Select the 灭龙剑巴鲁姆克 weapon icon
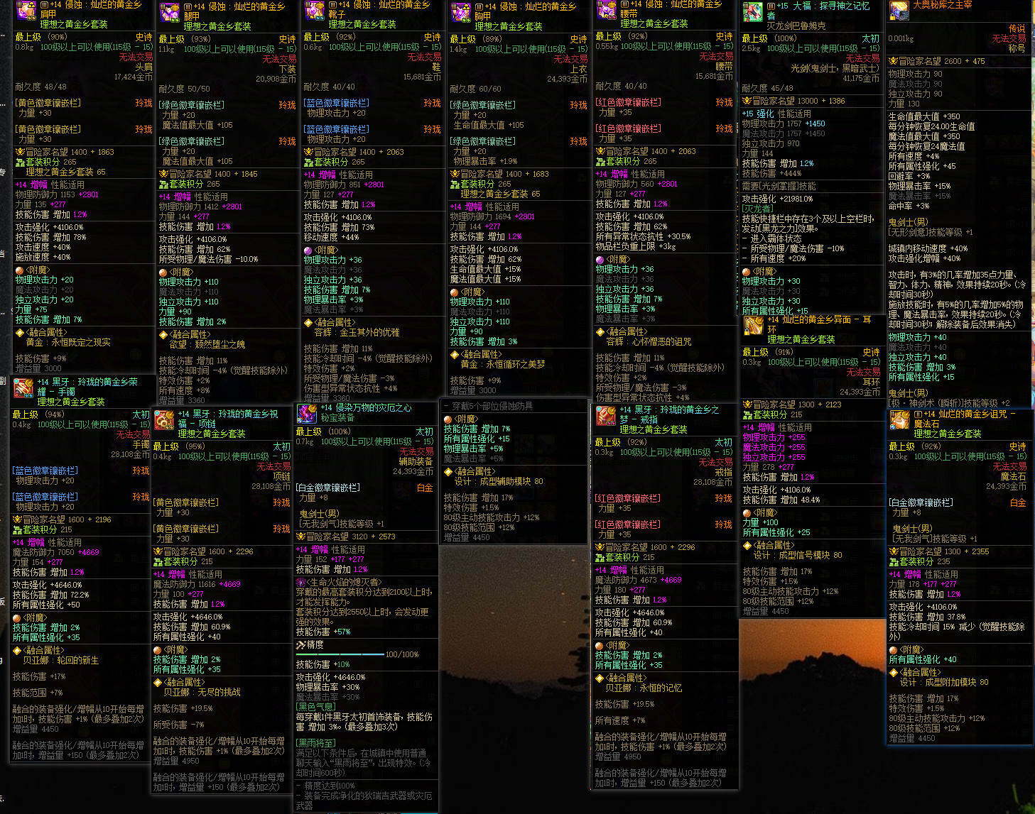The height and width of the screenshot is (814, 1035). pos(753,12)
